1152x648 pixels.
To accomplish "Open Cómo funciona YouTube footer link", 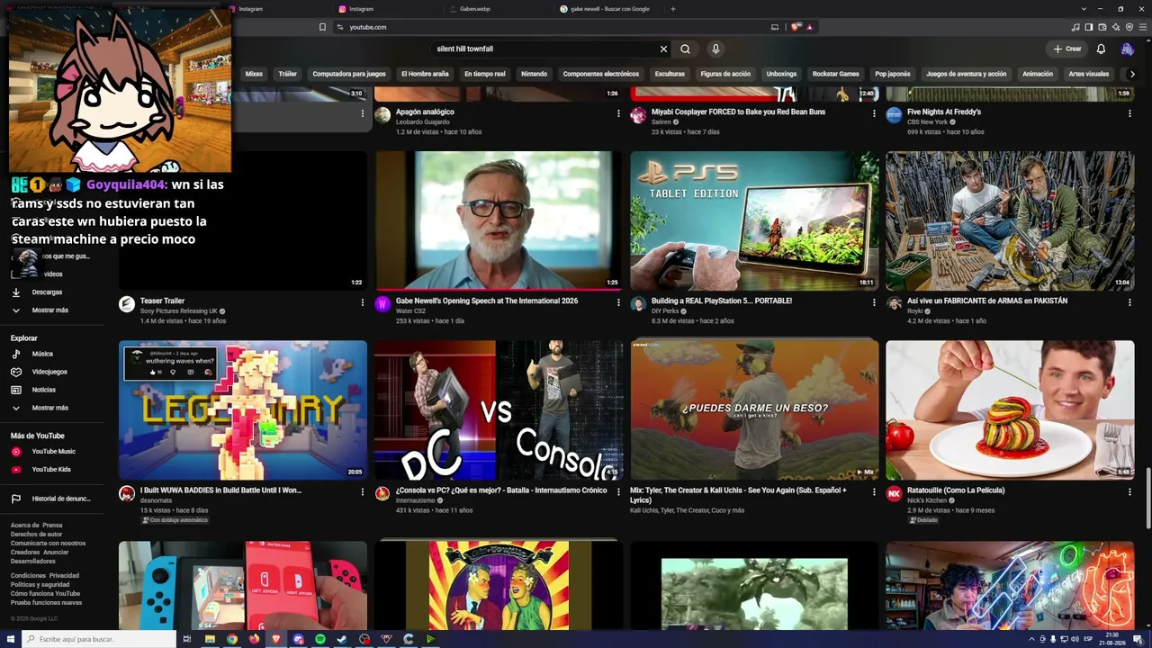I will pos(45,593).
